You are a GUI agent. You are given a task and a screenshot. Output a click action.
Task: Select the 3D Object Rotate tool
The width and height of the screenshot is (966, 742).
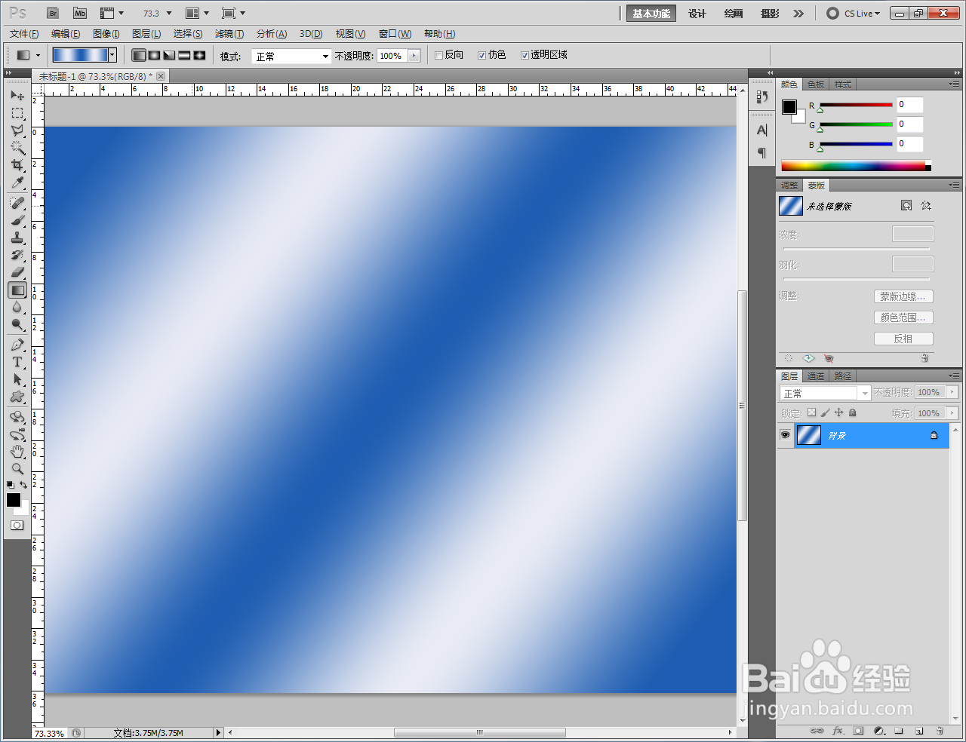[17, 417]
